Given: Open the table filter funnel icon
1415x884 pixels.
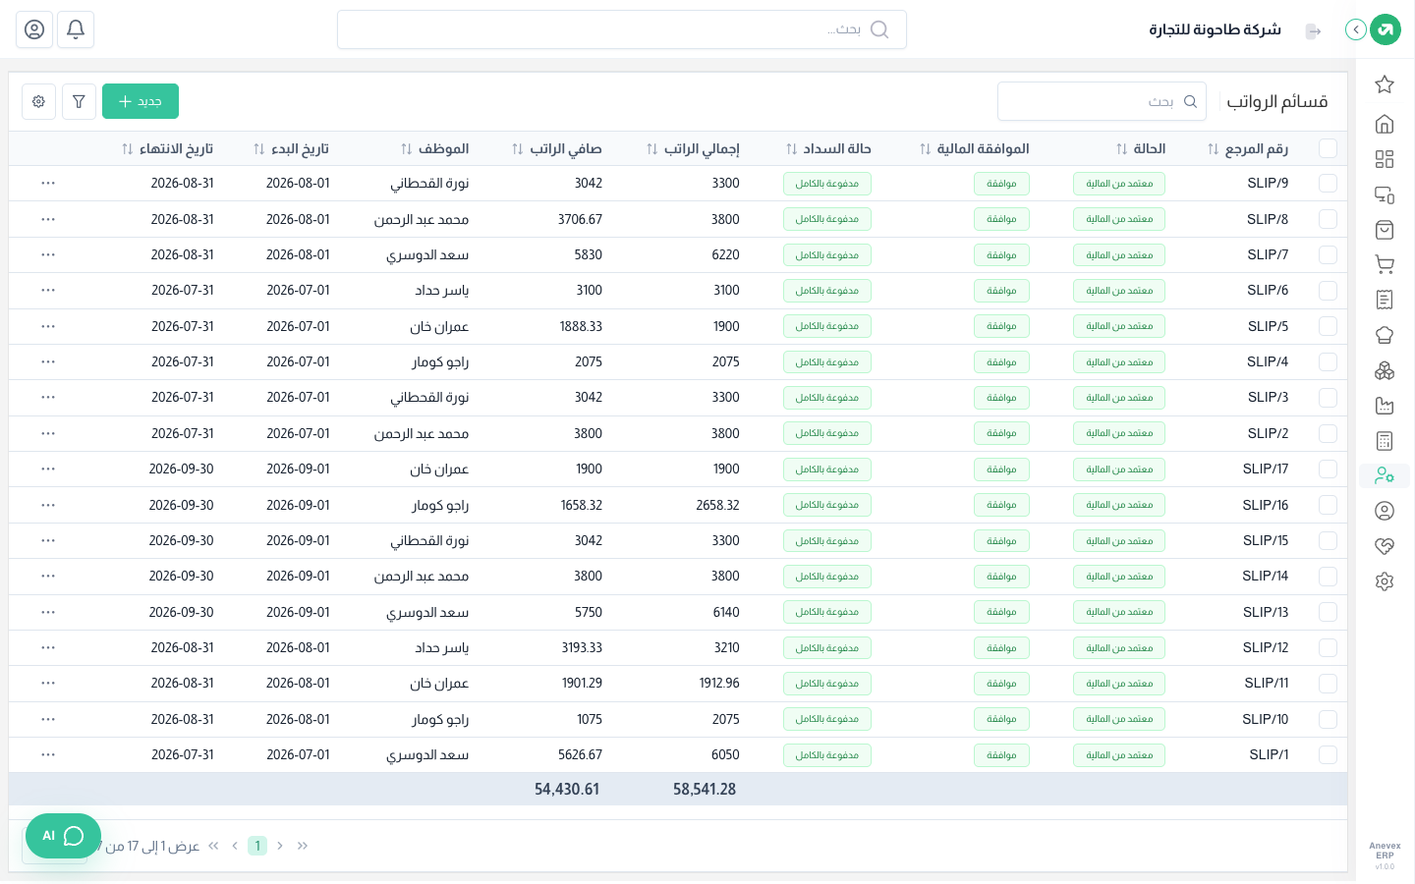Looking at the screenshot, I should 79,101.
